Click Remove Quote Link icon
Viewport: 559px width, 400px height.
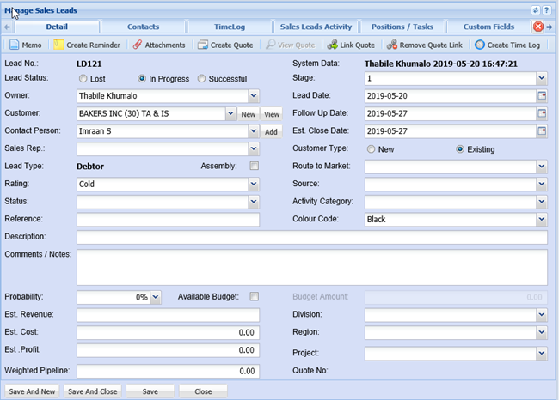392,45
